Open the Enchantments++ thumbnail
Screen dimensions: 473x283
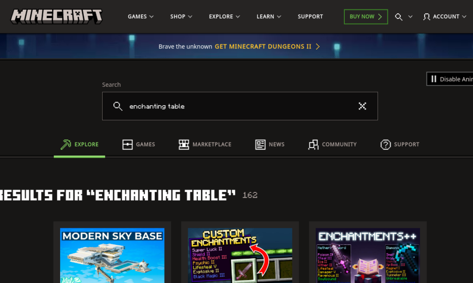pyautogui.click(x=368, y=255)
